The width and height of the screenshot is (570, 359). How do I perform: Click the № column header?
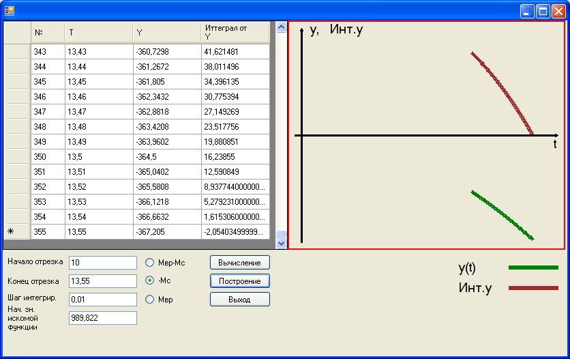click(48, 33)
